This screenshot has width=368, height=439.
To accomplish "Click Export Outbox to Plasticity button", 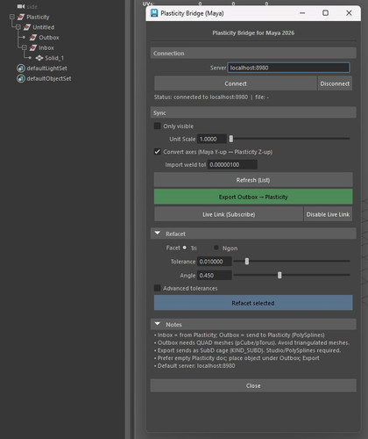I will click(253, 197).
